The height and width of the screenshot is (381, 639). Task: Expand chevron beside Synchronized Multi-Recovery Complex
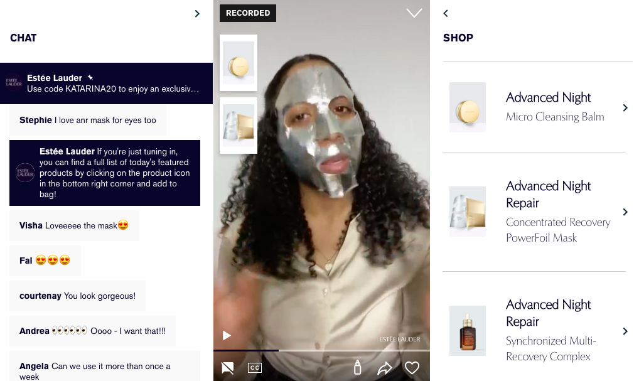tap(625, 331)
